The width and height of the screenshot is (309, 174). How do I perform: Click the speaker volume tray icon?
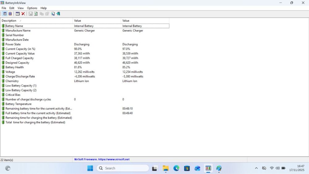277,168
